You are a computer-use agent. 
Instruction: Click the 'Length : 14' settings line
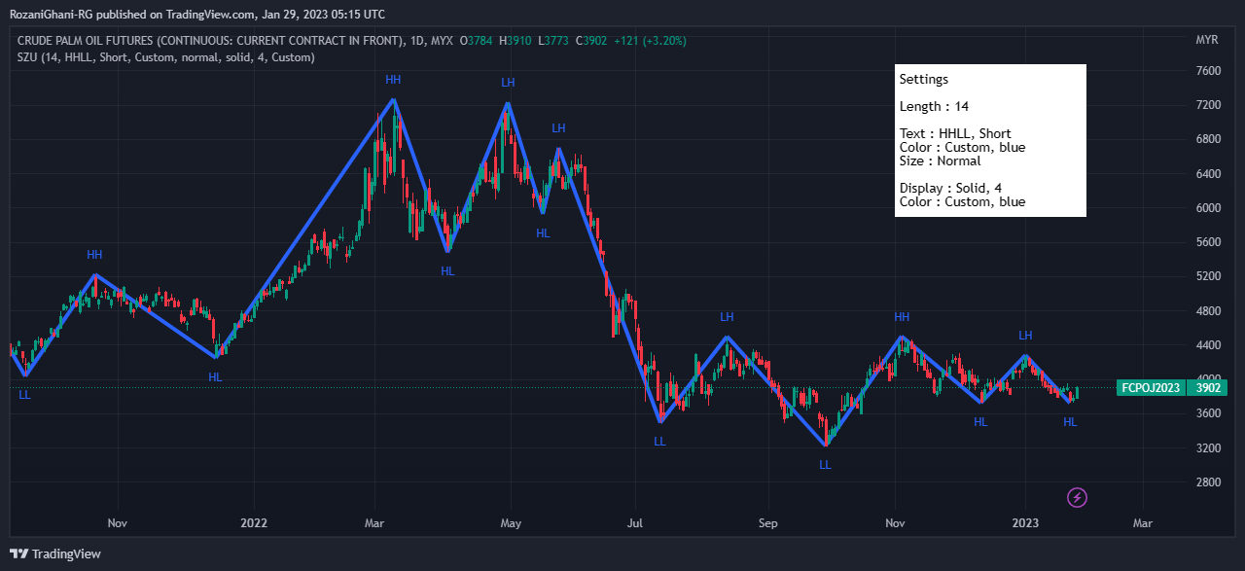click(934, 106)
